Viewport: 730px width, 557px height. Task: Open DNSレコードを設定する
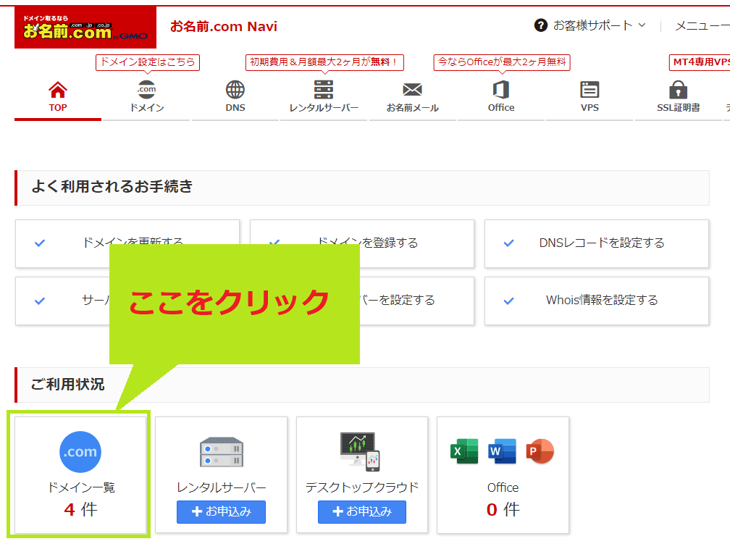[x=596, y=243]
